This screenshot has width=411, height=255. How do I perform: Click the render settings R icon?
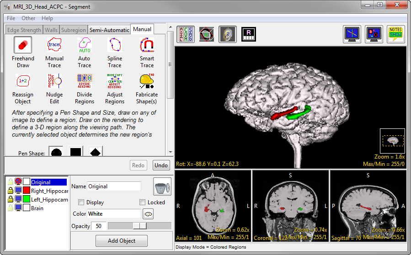tap(249, 34)
